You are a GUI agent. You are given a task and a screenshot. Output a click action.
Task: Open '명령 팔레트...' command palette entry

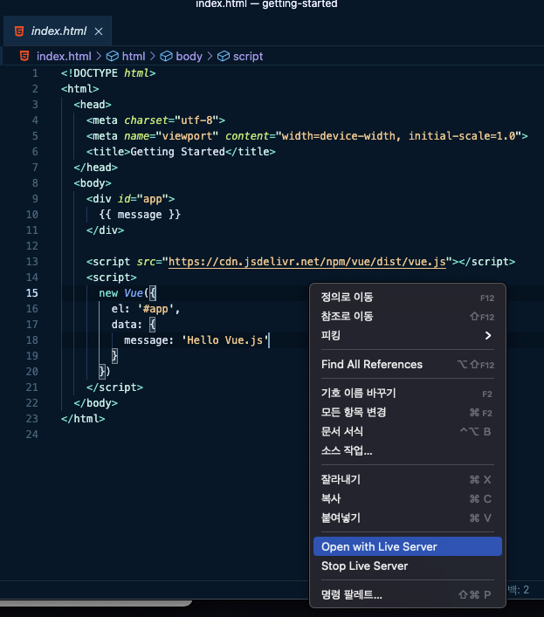coord(408,594)
